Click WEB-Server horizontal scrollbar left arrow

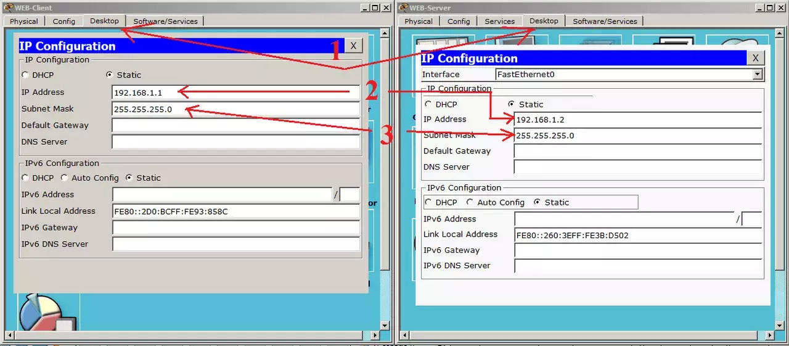406,336
